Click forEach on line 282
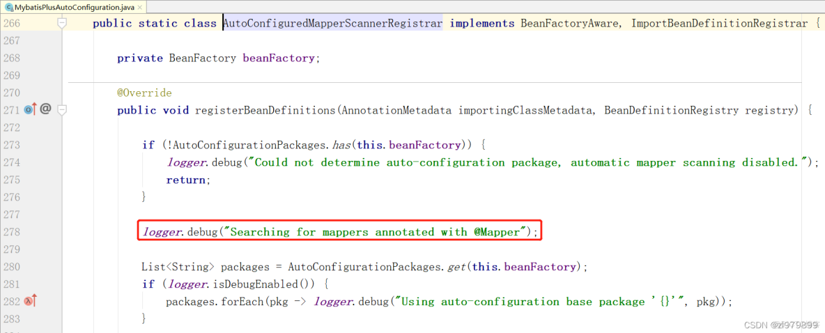 point(244,302)
